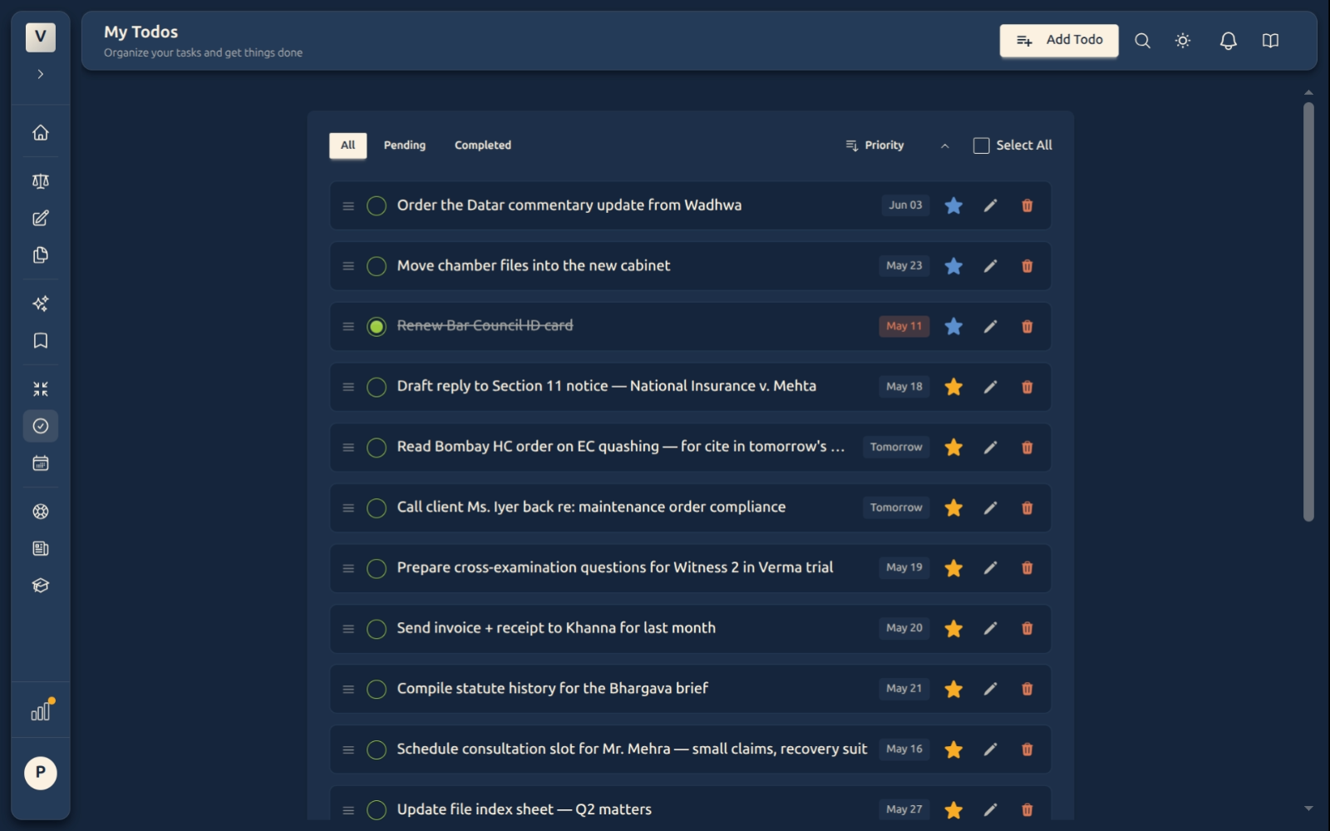Open the documents copy sidebar icon
Image resolution: width=1330 pixels, height=831 pixels.
click(x=40, y=255)
